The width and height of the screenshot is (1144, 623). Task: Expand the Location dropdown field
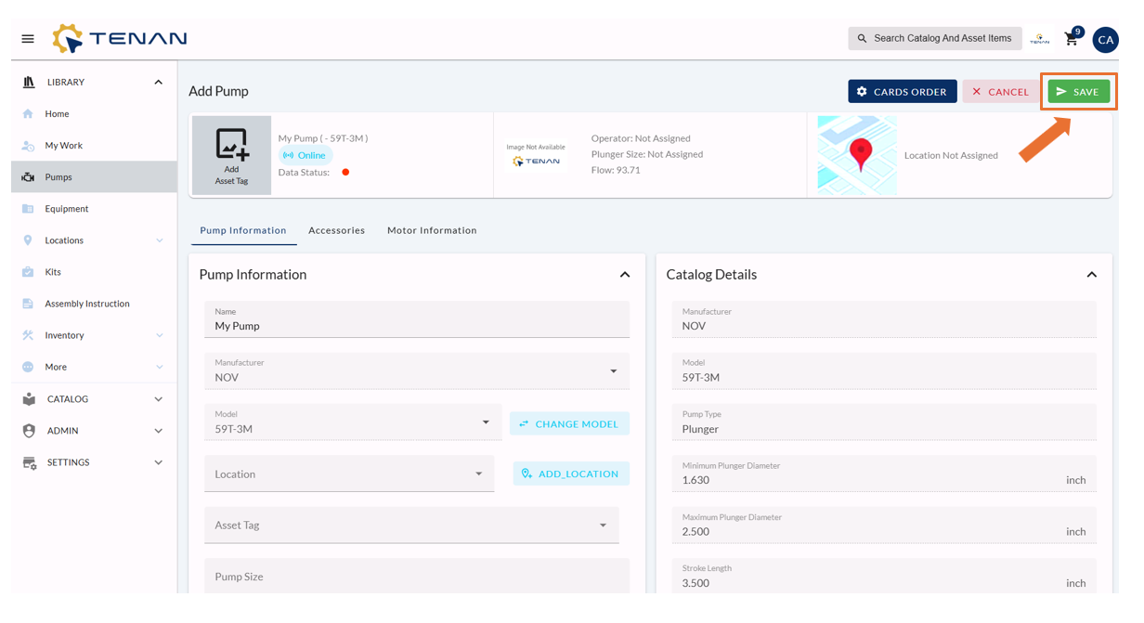349,474
